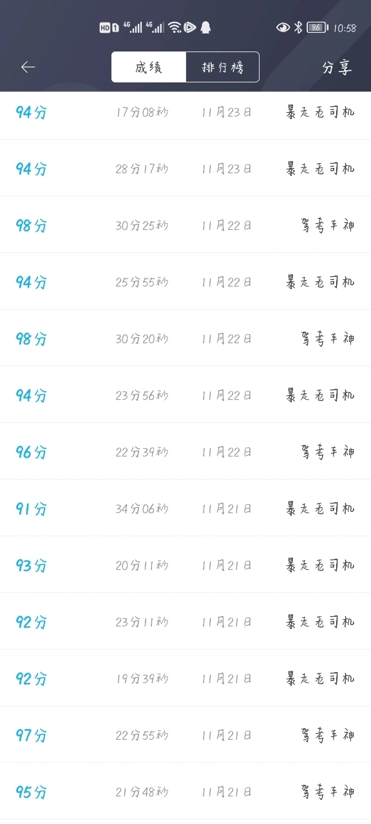Screen dimensions: 371x824
Task: Tap the QQ penguin status icon
Action: click(205, 27)
